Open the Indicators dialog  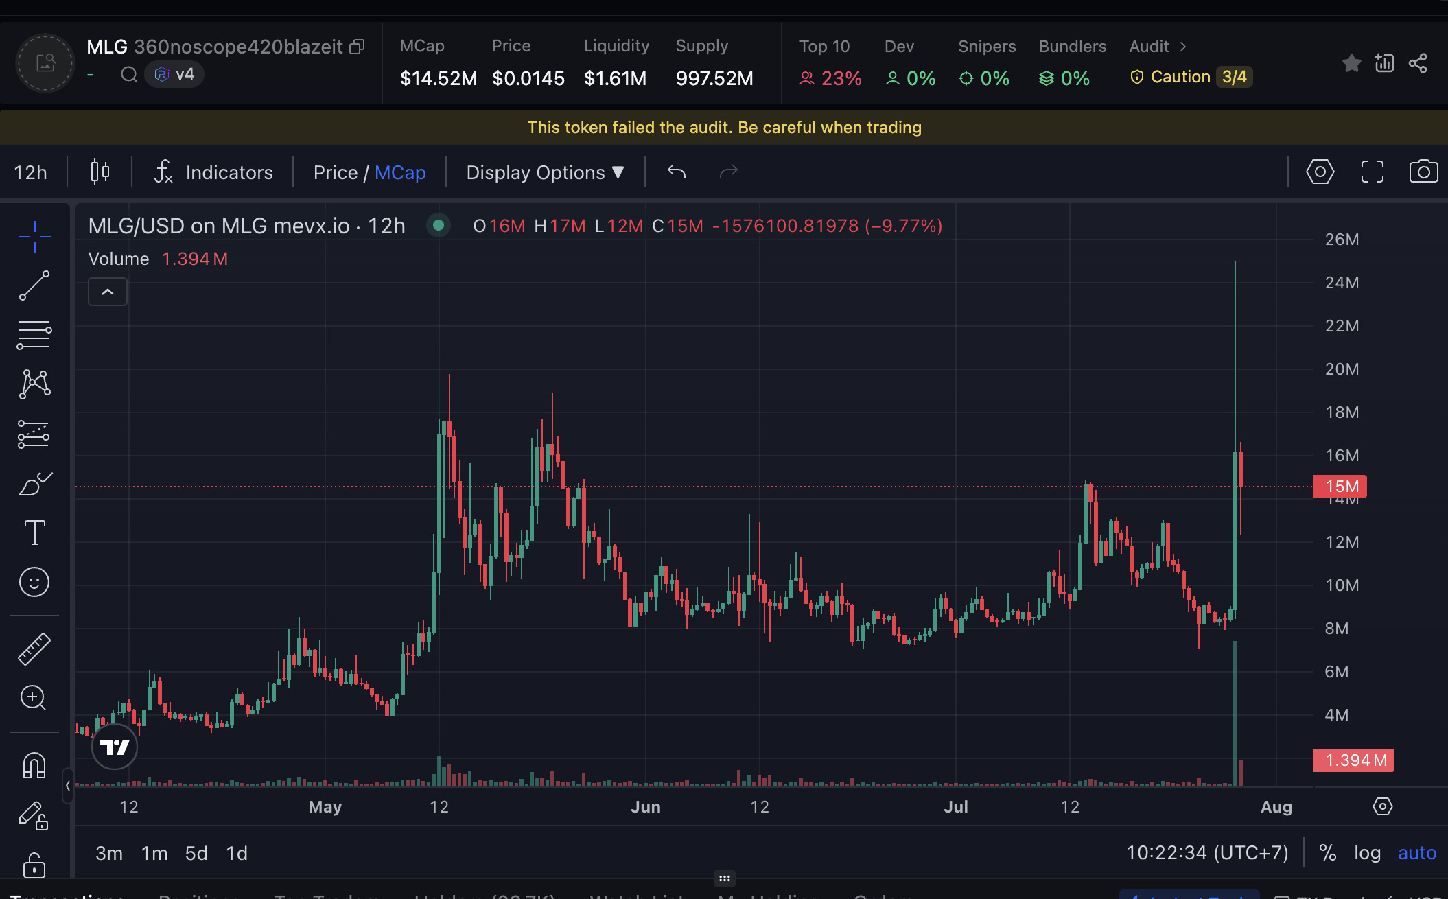[213, 172]
